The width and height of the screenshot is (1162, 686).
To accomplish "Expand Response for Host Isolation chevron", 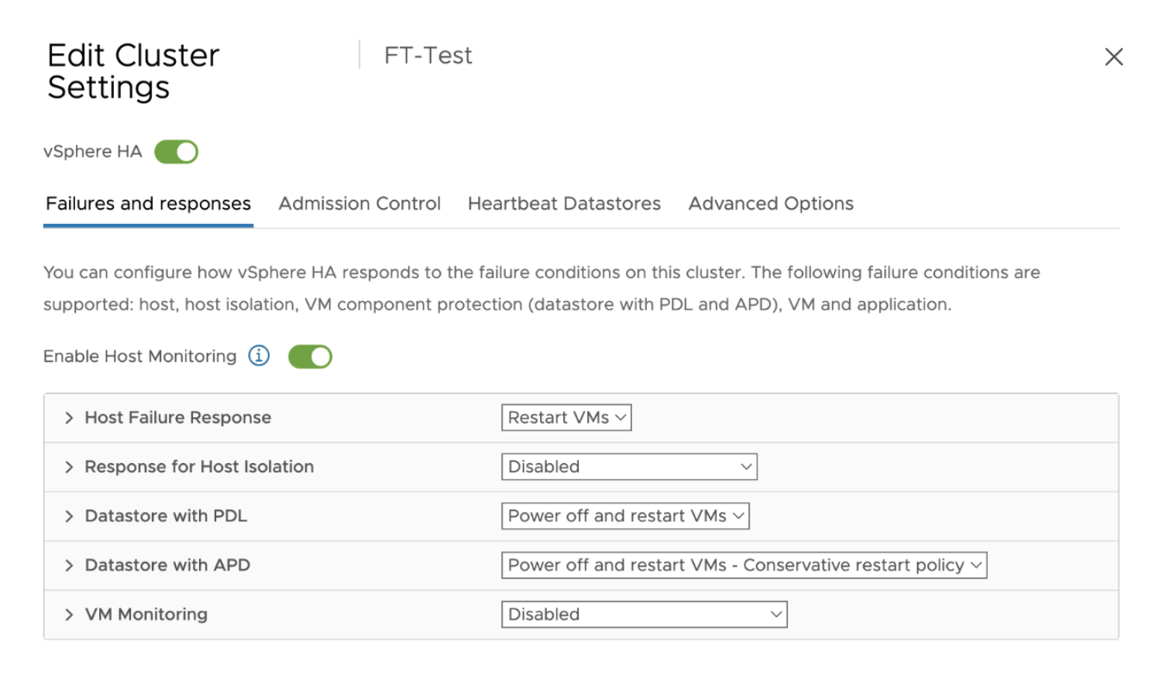I will tap(69, 467).
